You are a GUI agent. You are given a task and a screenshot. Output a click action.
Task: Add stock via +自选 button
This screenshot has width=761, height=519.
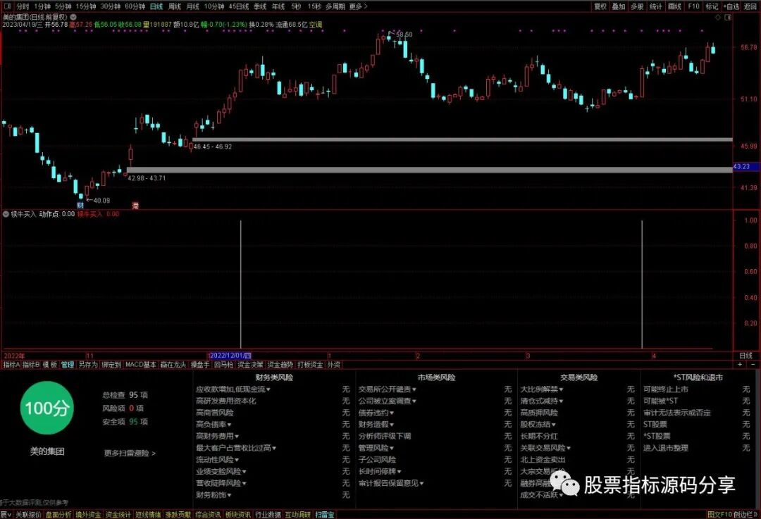[731, 6]
